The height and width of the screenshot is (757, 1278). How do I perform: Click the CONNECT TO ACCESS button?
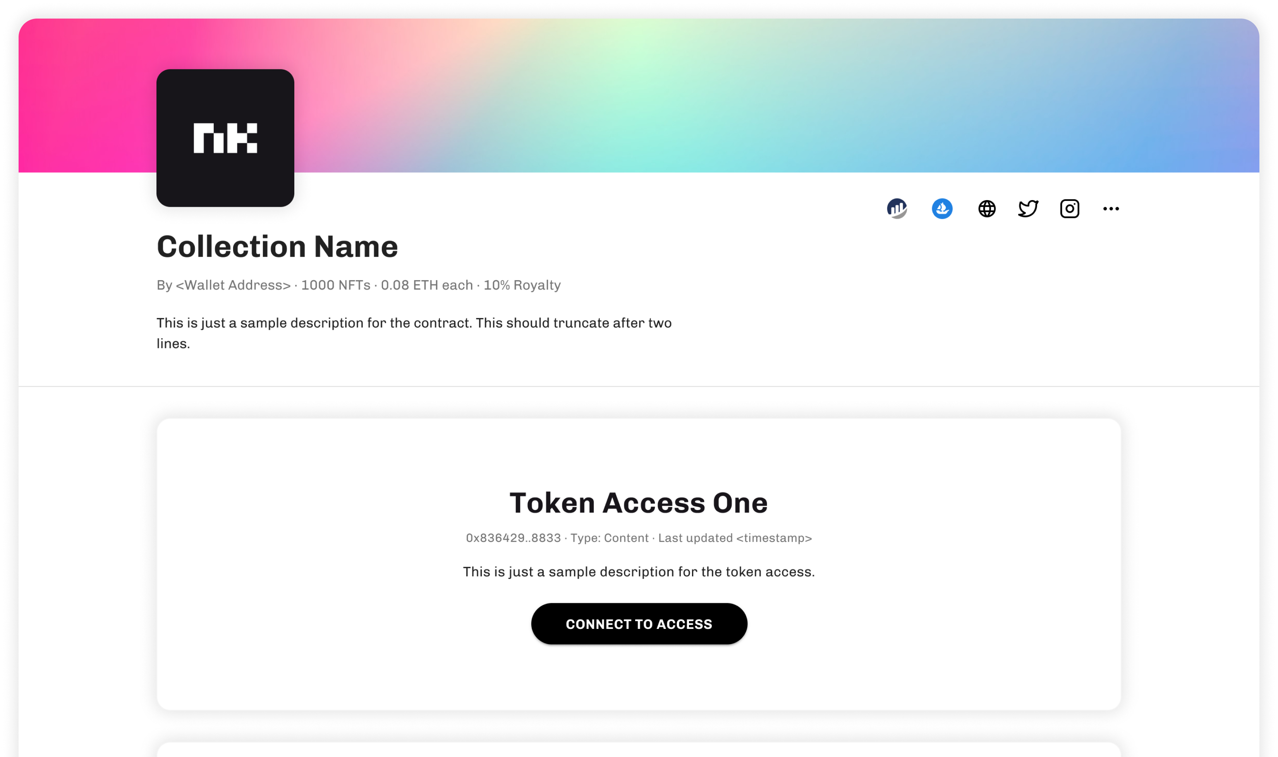[x=639, y=623]
